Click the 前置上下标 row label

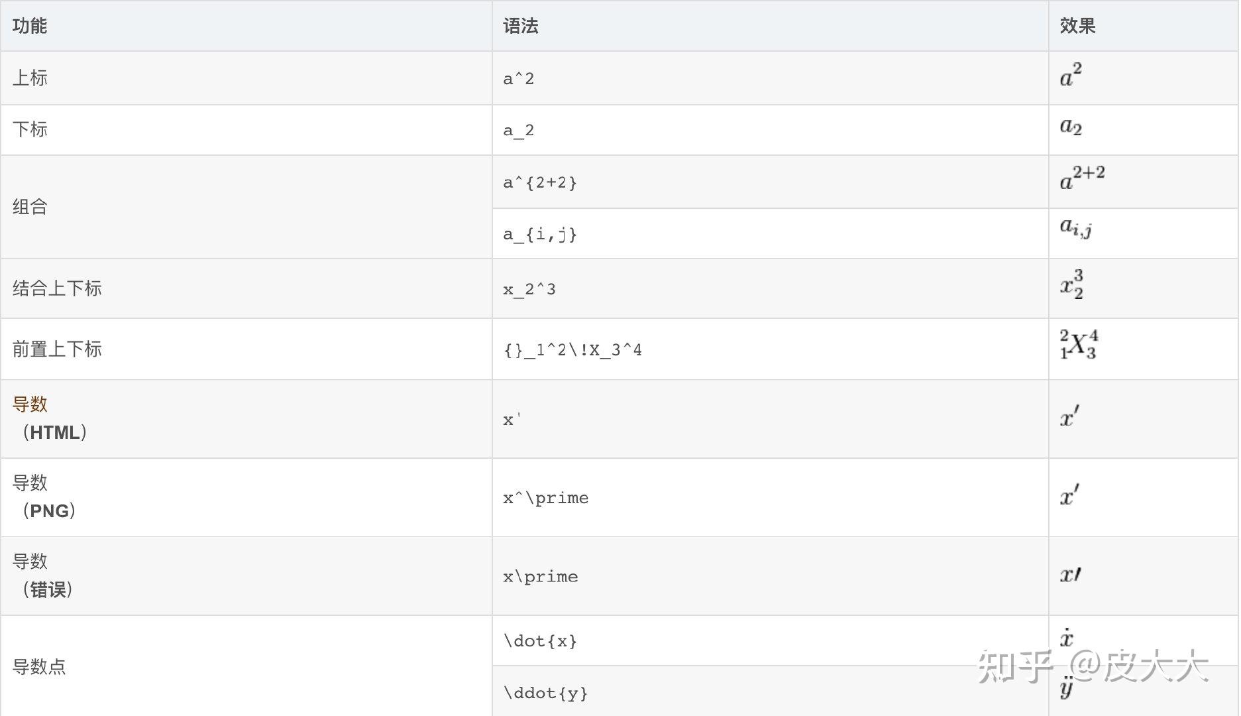click(57, 349)
